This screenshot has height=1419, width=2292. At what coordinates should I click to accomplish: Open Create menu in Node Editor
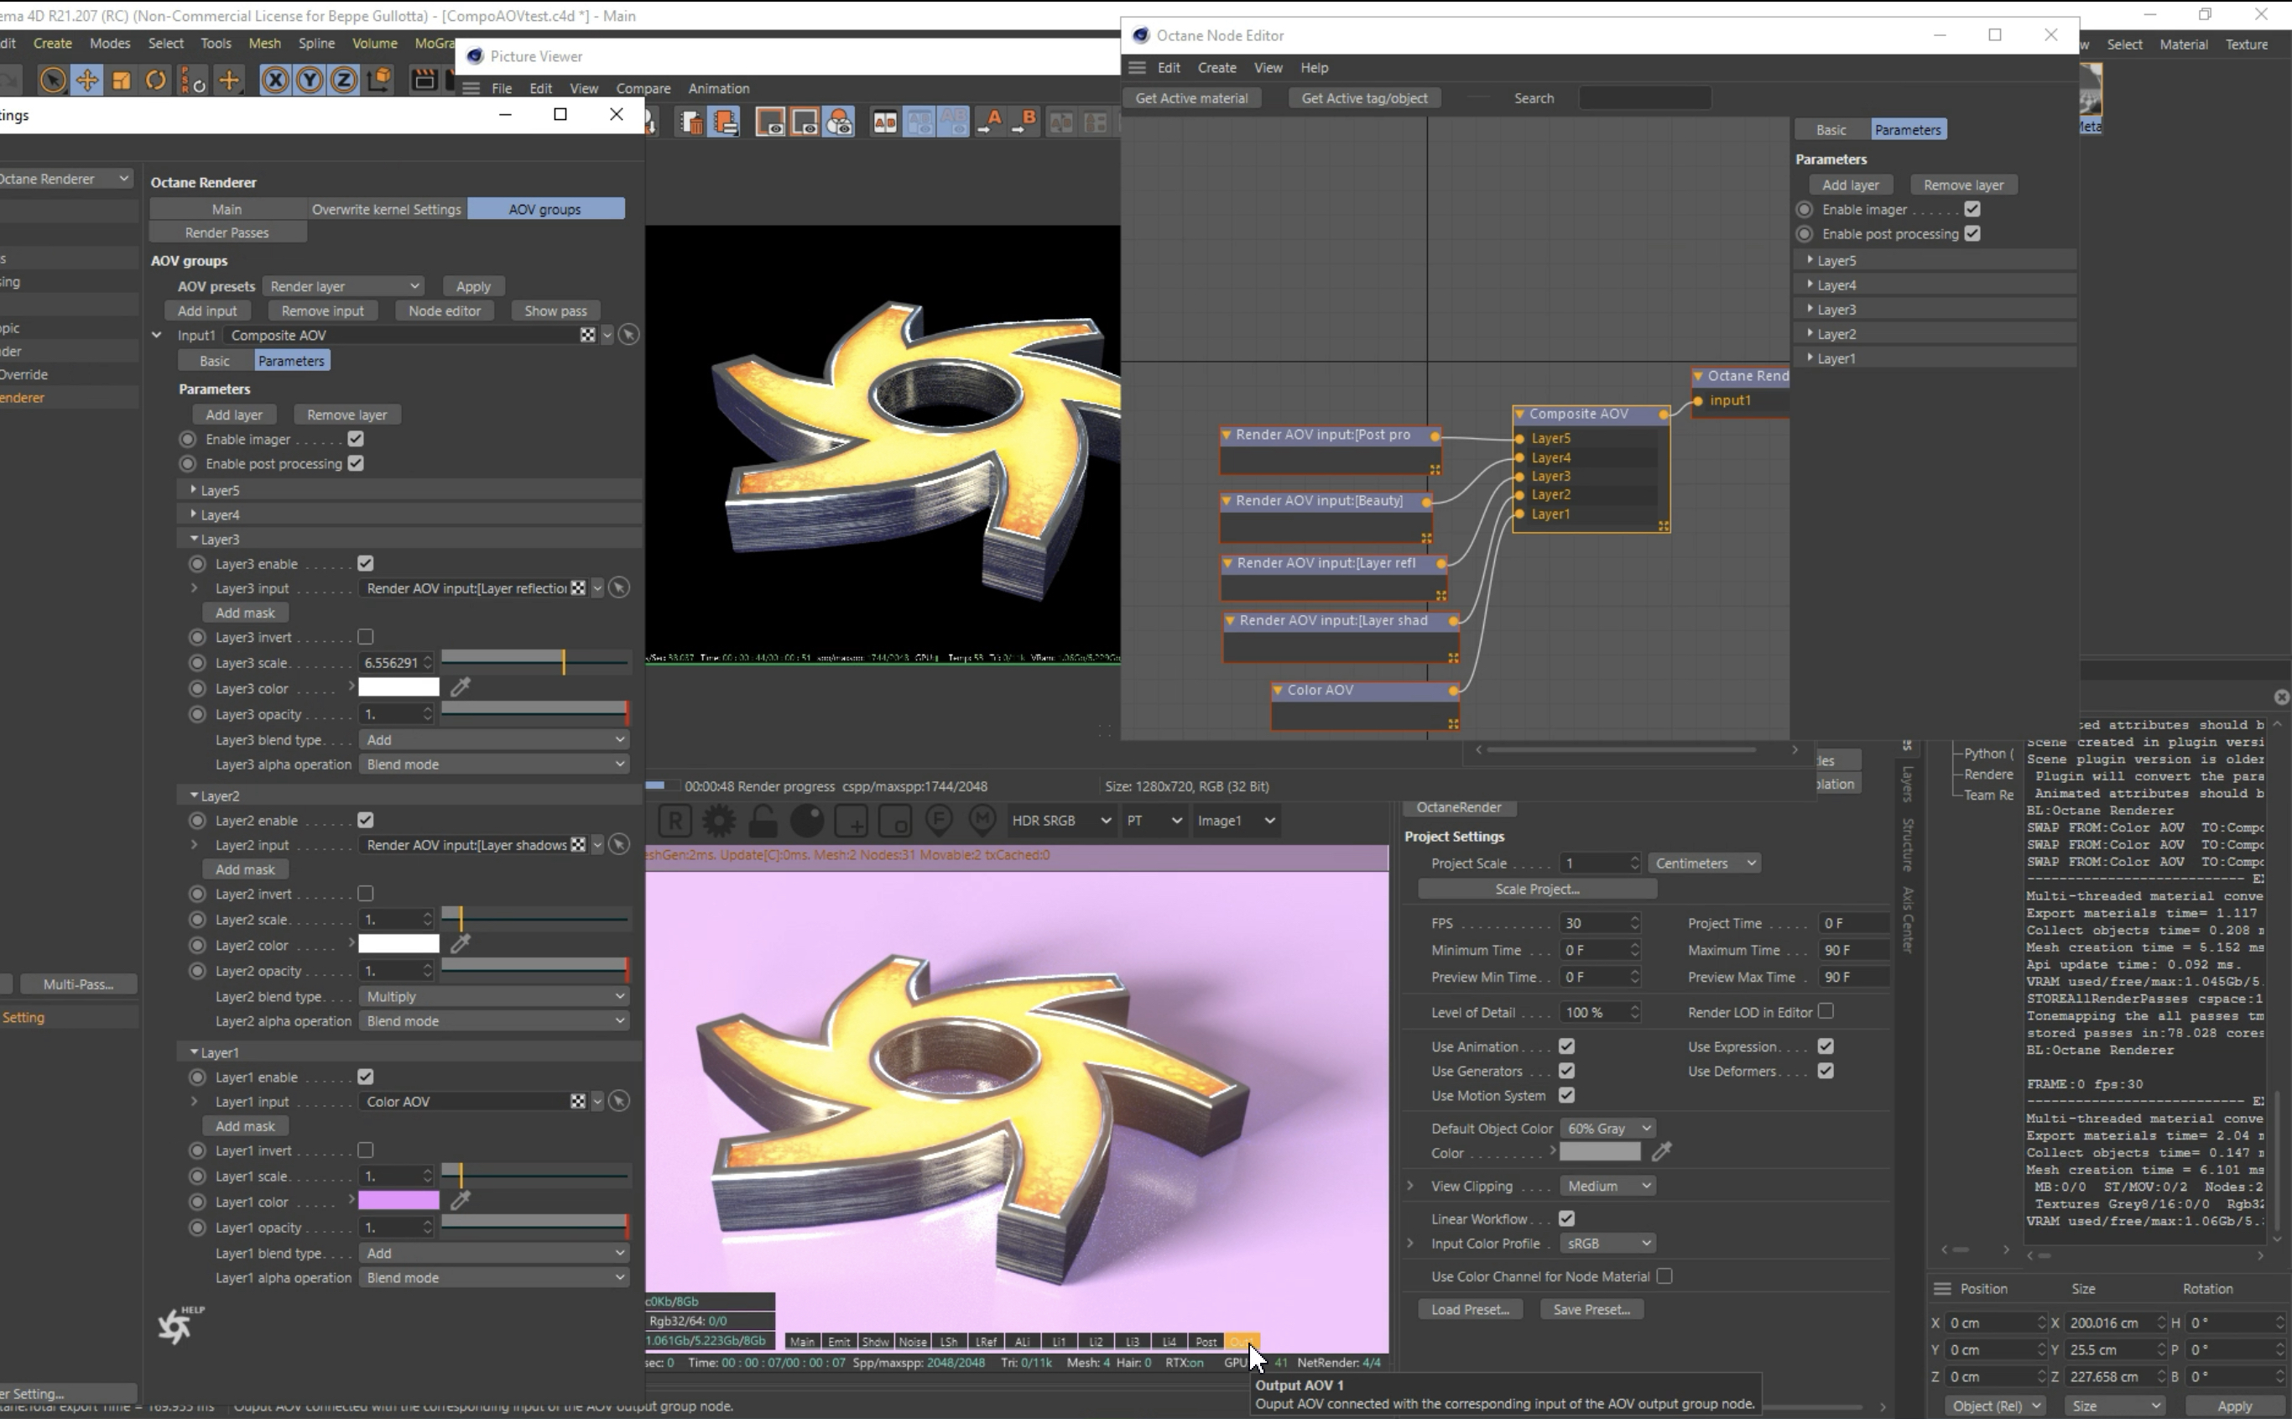[1216, 68]
